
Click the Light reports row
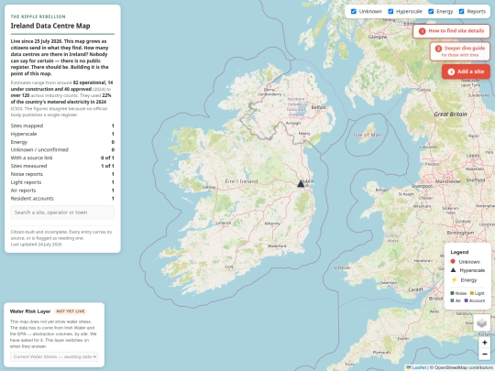[62, 182]
